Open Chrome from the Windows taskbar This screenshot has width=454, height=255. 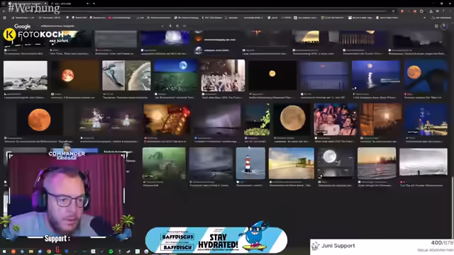(49, 251)
